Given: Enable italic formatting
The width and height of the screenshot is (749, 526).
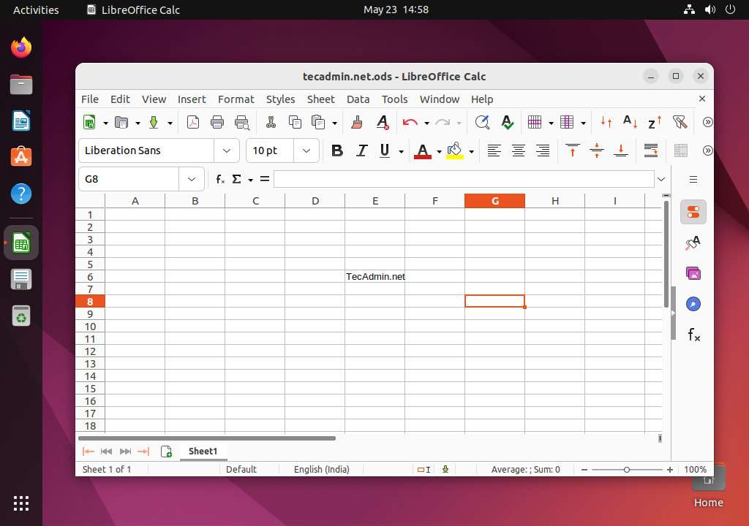Looking at the screenshot, I should 361,150.
